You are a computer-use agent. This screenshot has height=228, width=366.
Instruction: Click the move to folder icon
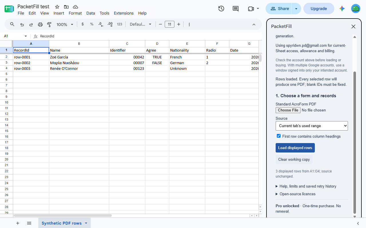(x=66, y=7)
